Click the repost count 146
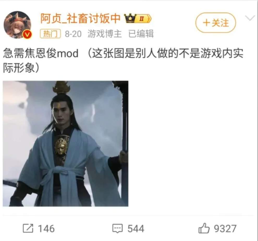Image resolution: width=258 pixels, height=241 pixels. click(46, 228)
